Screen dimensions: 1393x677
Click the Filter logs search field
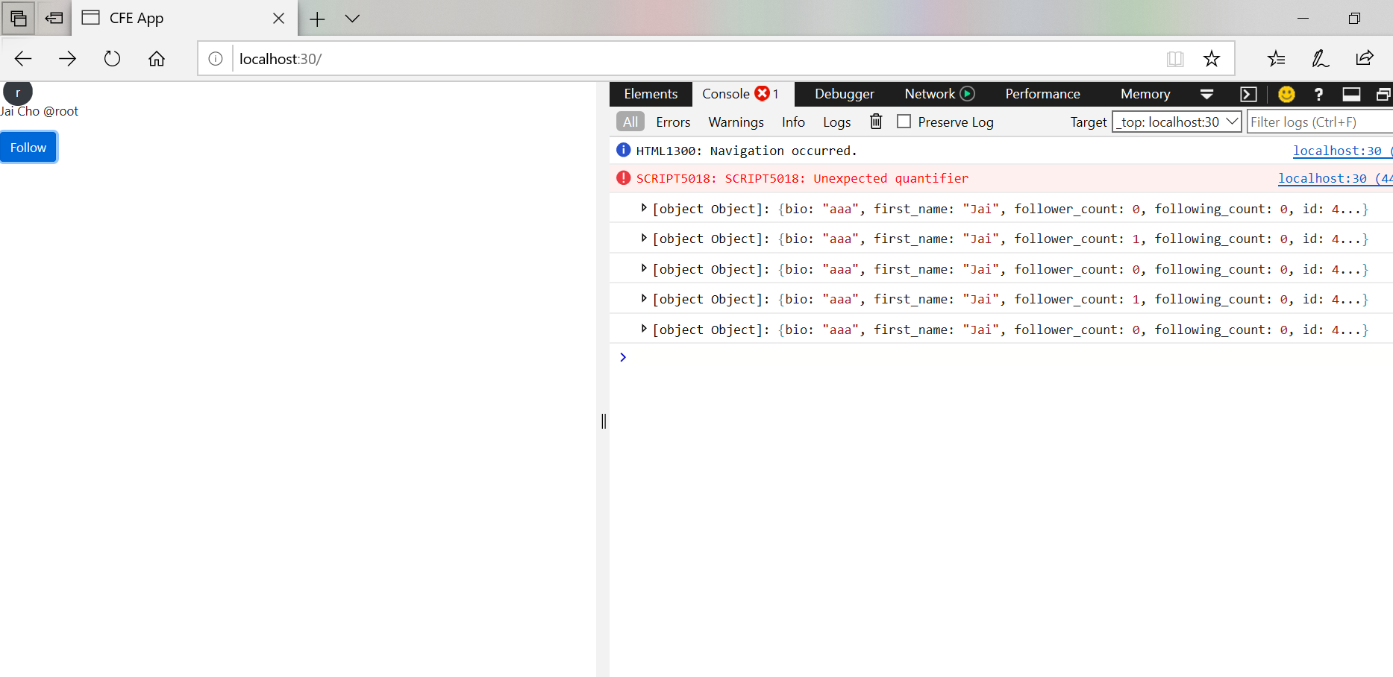click(x=1320, y=122)
